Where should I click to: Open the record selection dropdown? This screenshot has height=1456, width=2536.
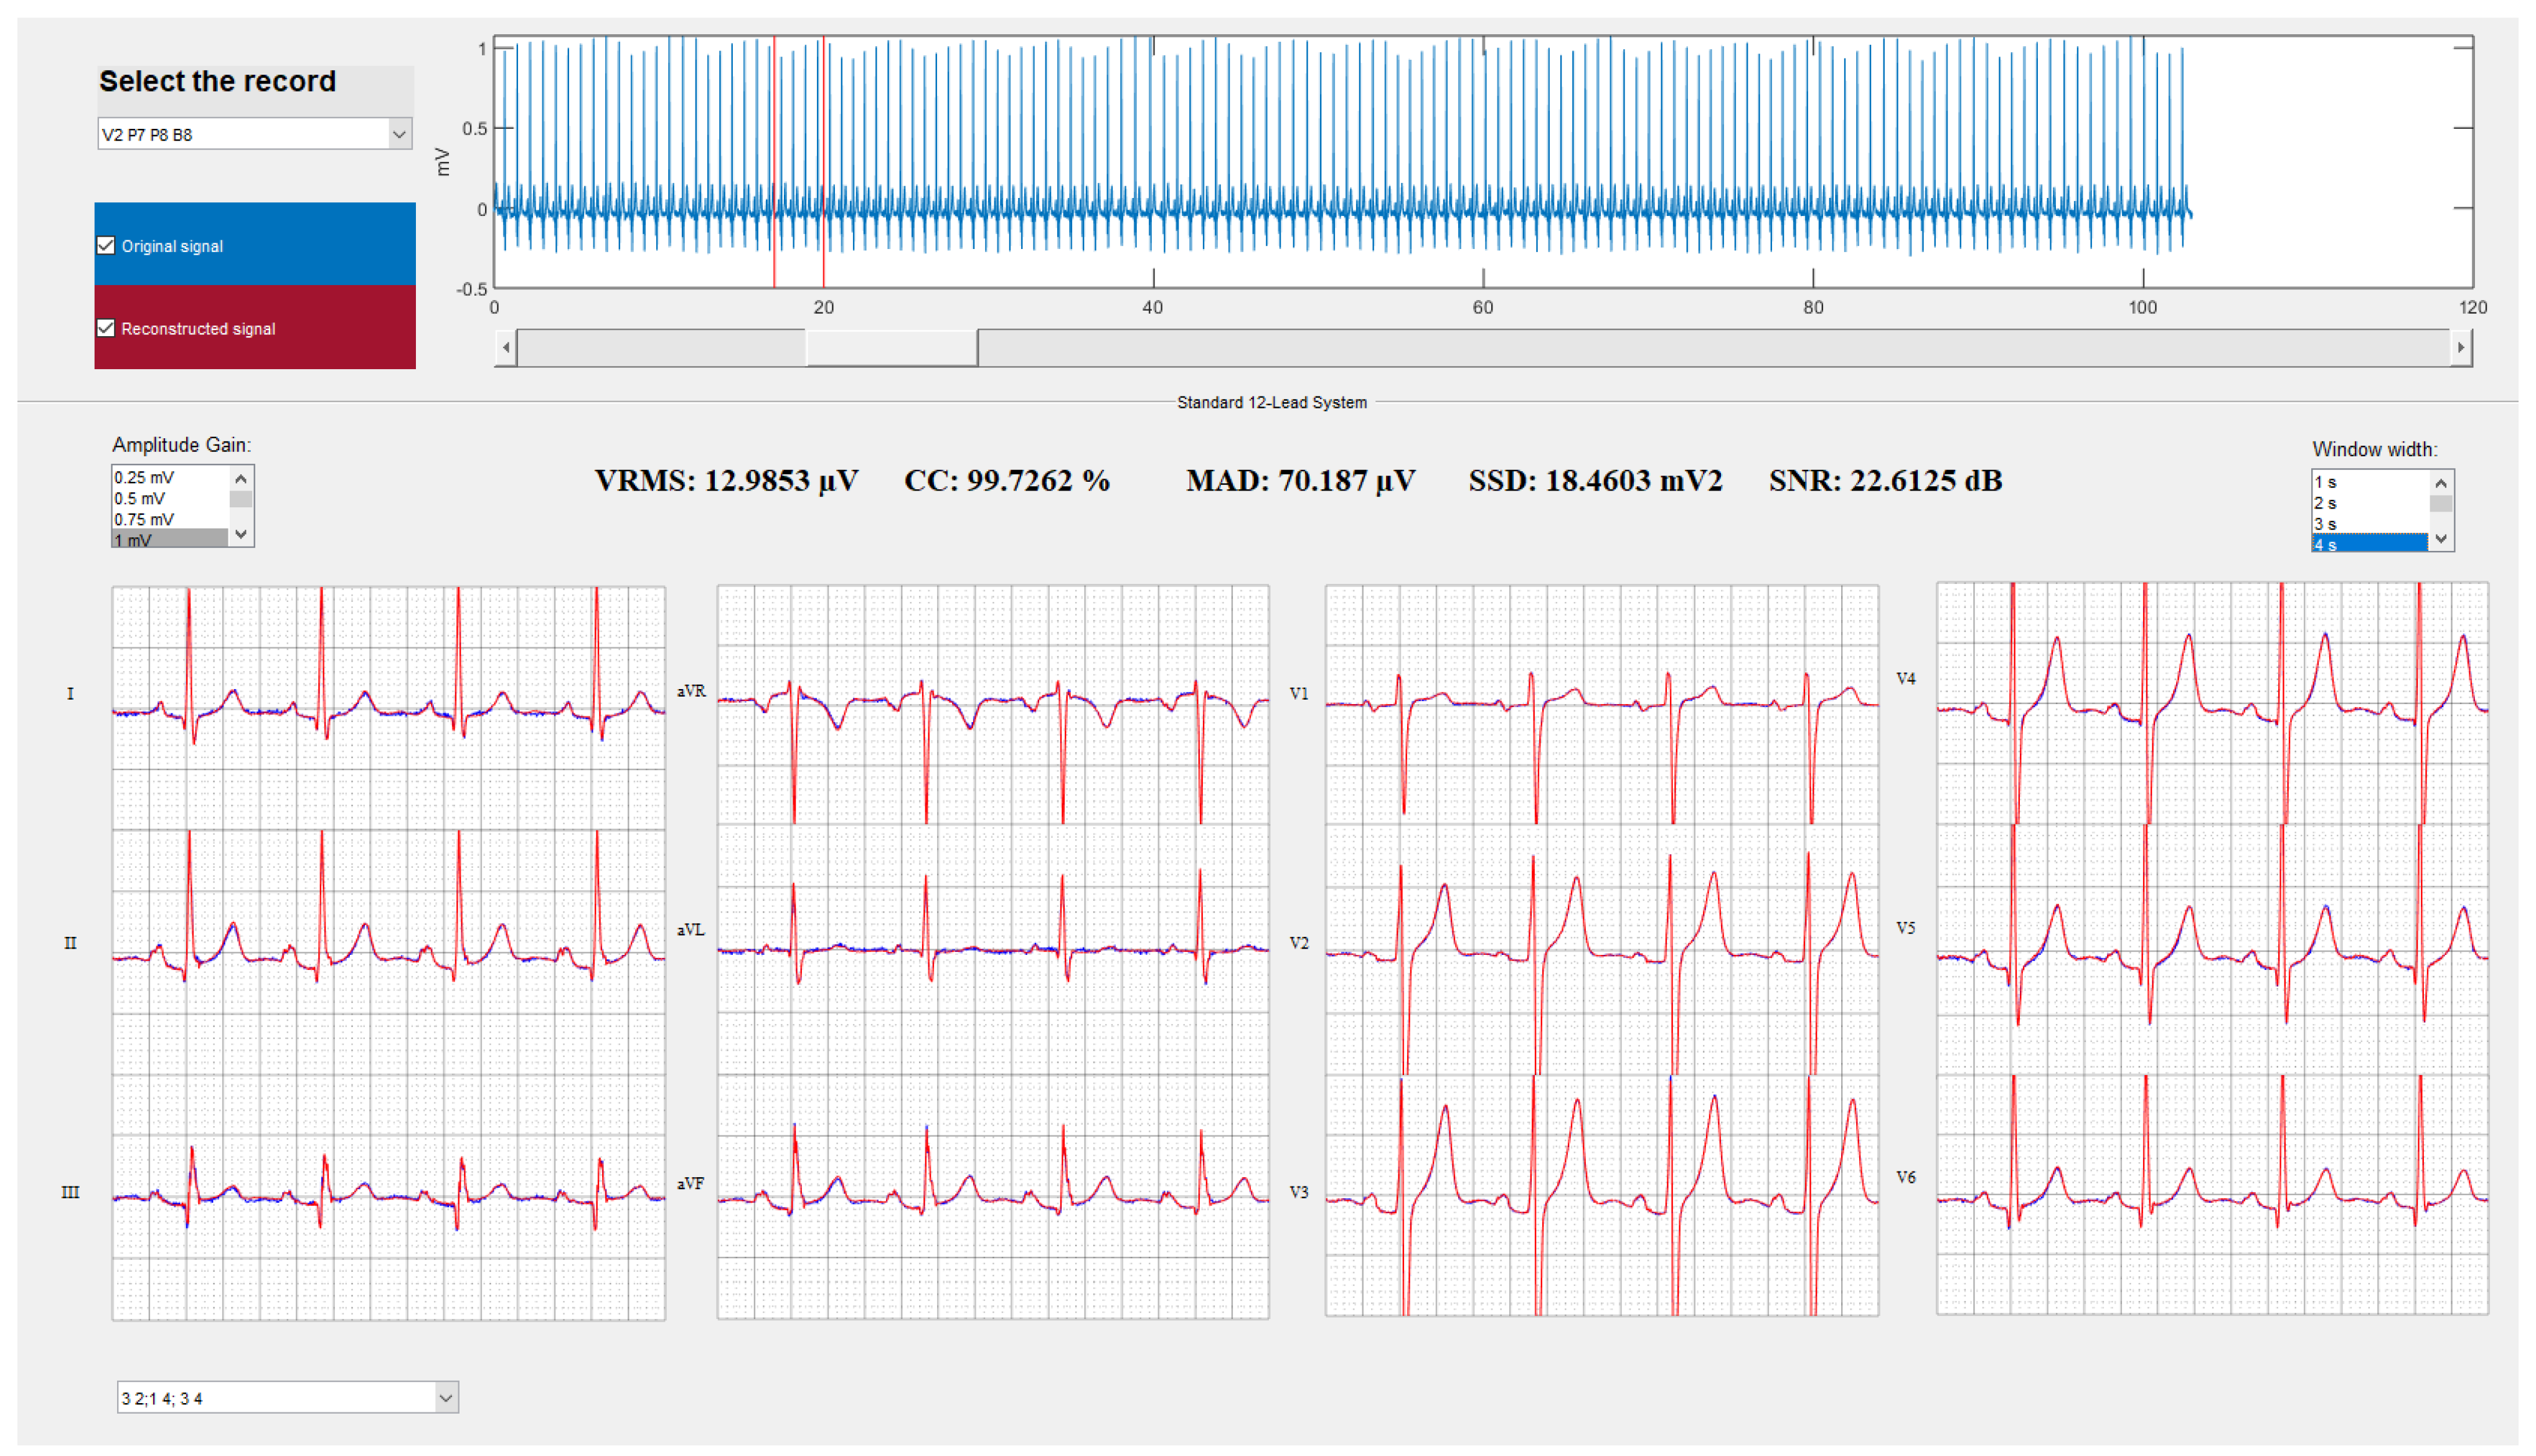click(254, 134)
